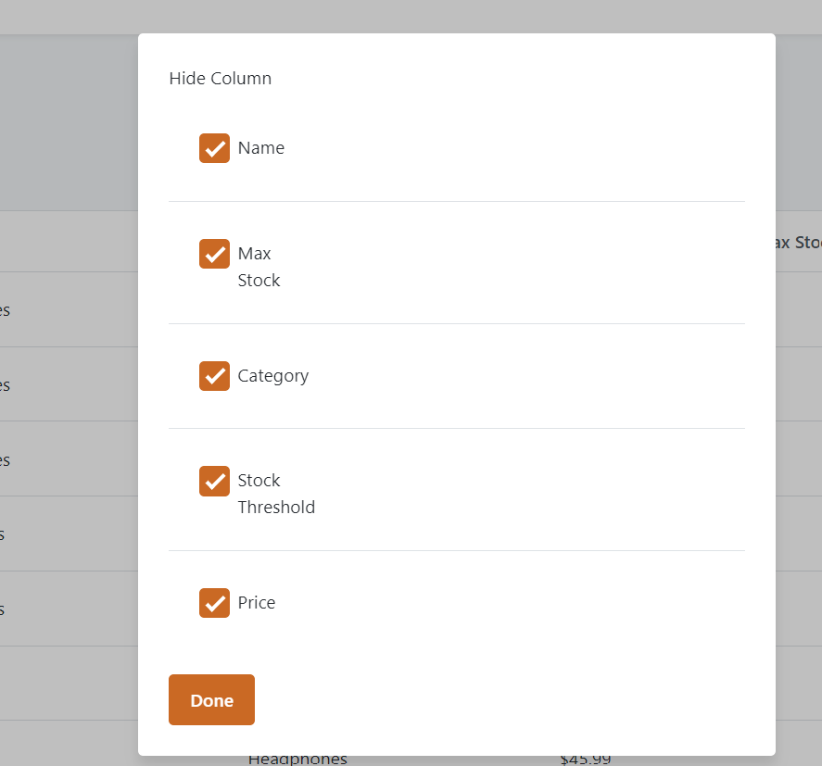The height and width of the screenshot is (766, 822).
Task: Click the Name checkbox label
Action: pyautogui.click(x=260, y=147)
